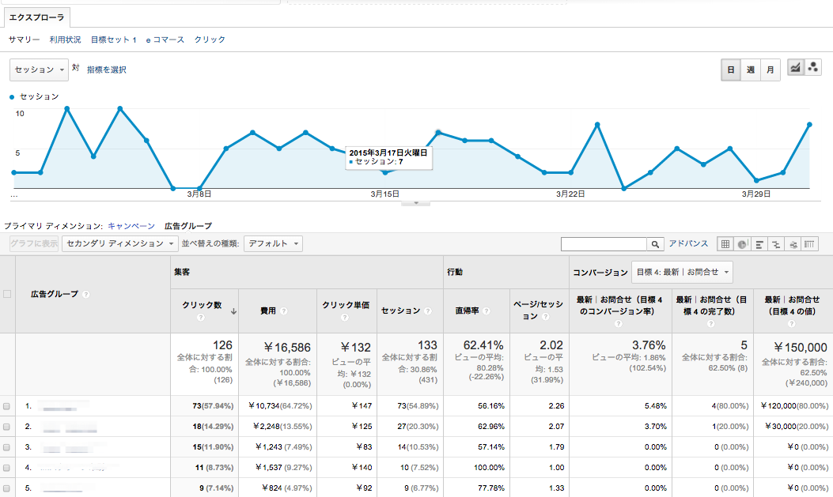
Task: Select the comparison view icon
Action: 776,244
